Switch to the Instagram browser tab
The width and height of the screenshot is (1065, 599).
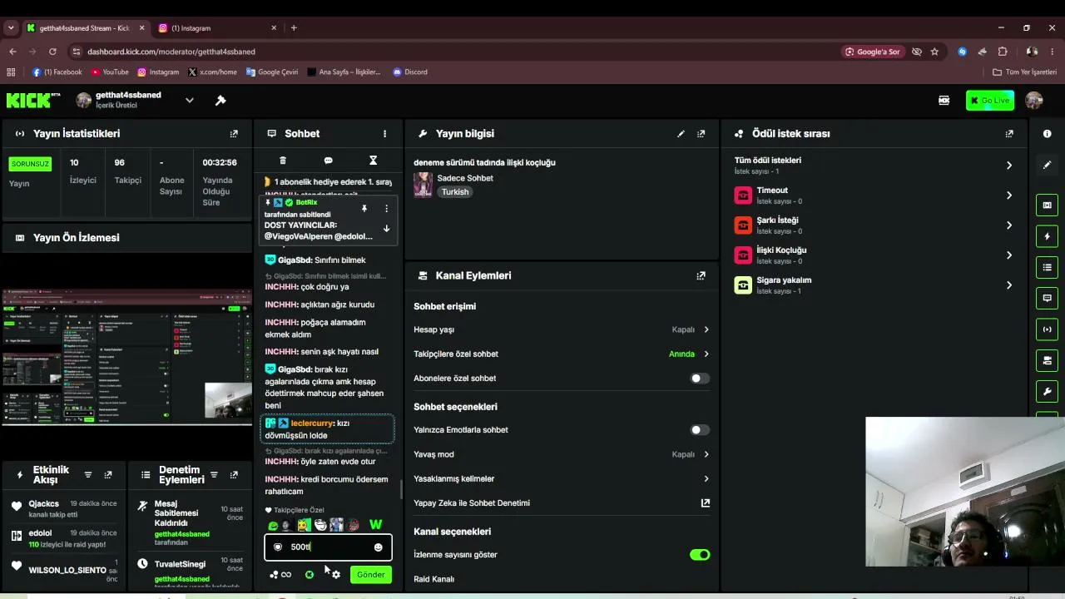coord(215,27)
